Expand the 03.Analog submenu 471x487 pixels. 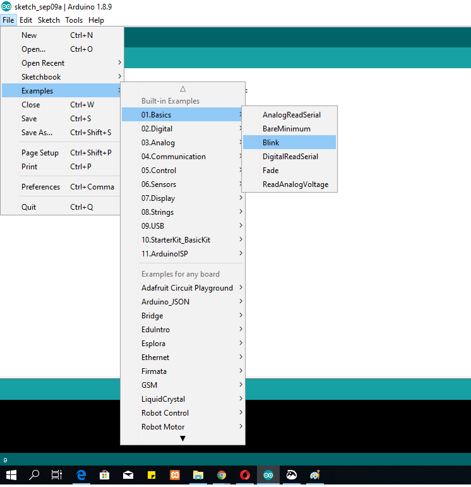(183, 143)
